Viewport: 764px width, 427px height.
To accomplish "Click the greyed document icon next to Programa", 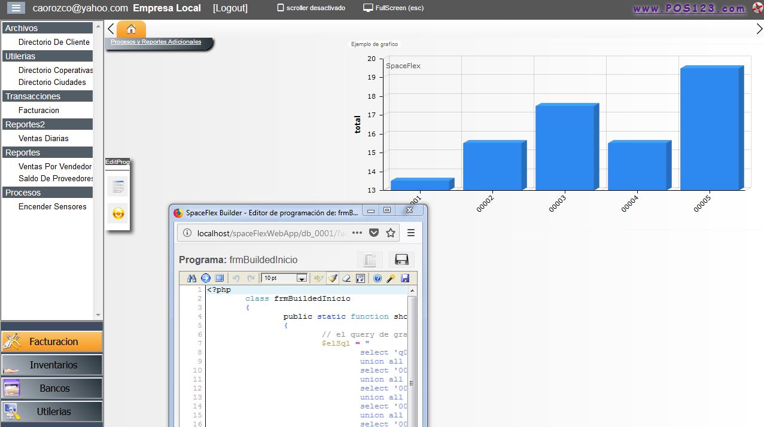I will [370, 260].
